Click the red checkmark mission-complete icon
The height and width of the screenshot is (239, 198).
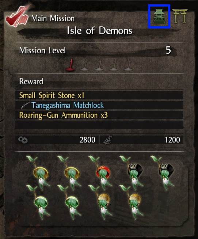(17, 16)
